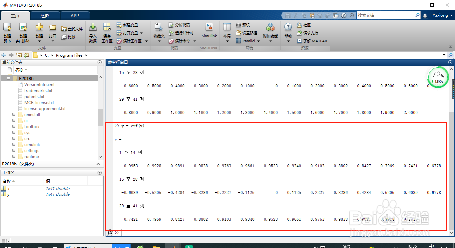
Task: Click 运行并计时 (Run and Time)
Action: 181,33
